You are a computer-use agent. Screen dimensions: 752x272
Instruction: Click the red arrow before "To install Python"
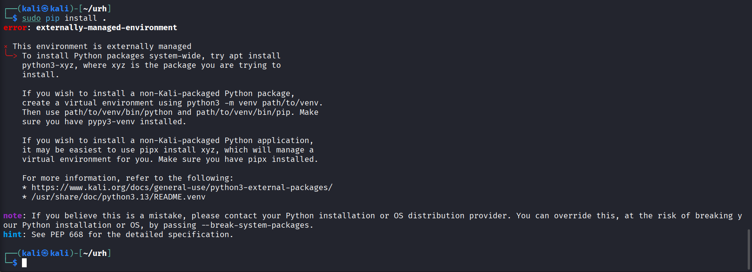[11, 56]
